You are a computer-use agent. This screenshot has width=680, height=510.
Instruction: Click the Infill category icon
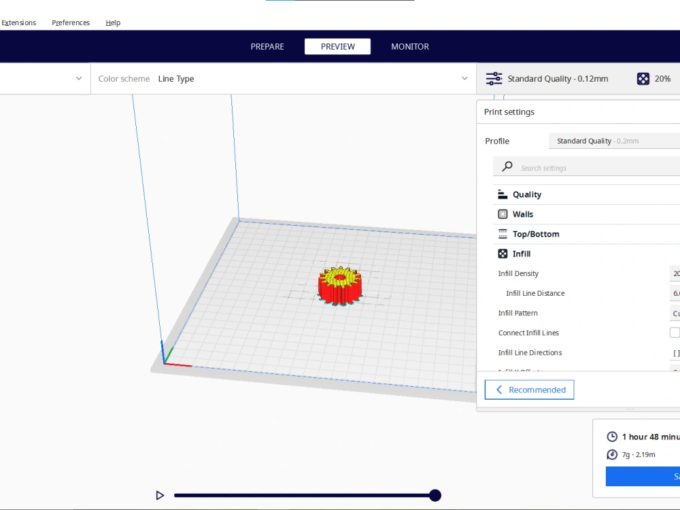point(503,254)
